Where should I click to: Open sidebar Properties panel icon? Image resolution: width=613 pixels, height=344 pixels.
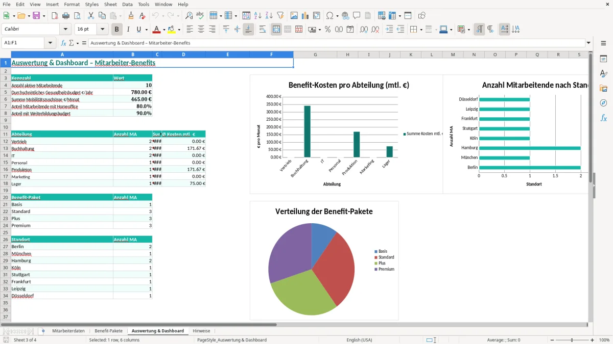[x=603, y=59]
